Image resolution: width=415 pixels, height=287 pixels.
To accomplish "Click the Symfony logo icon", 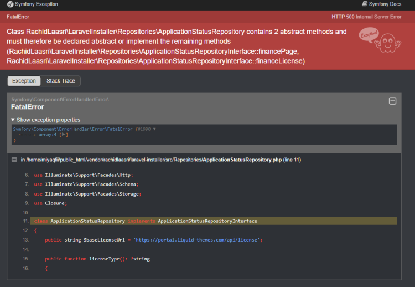I will pyautogui.click(x=11, y=4).
